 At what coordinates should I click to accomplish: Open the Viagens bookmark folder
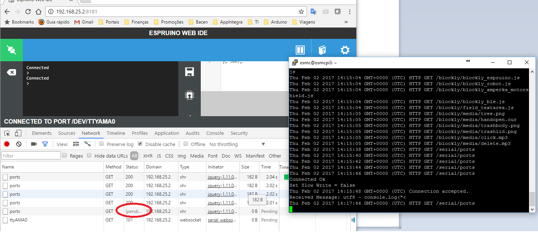click(304, 22)
